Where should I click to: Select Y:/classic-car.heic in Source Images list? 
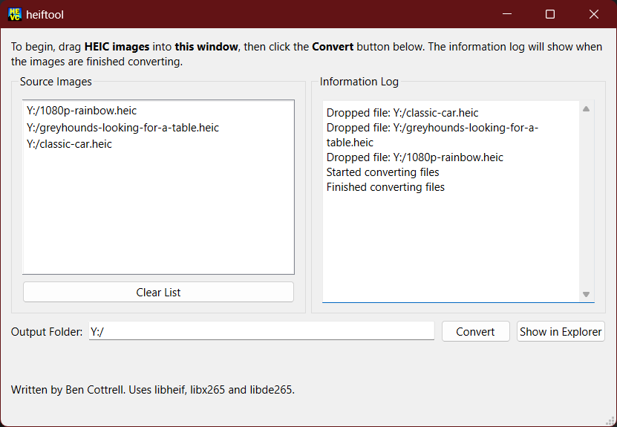(69, 144)
